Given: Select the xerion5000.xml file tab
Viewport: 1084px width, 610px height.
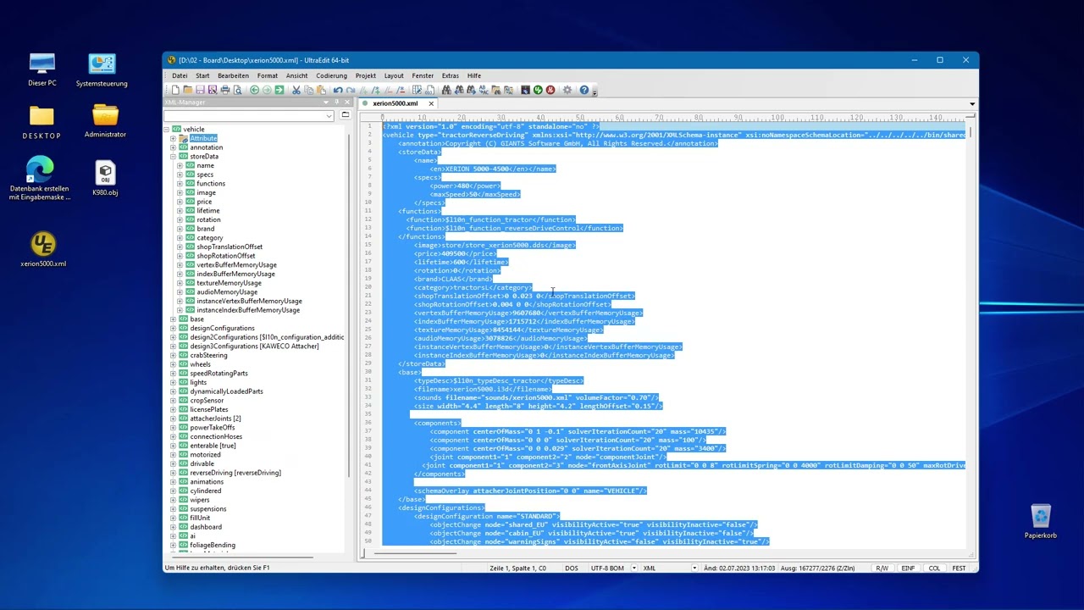Looking at the screenshot, I should pos(395,103).
